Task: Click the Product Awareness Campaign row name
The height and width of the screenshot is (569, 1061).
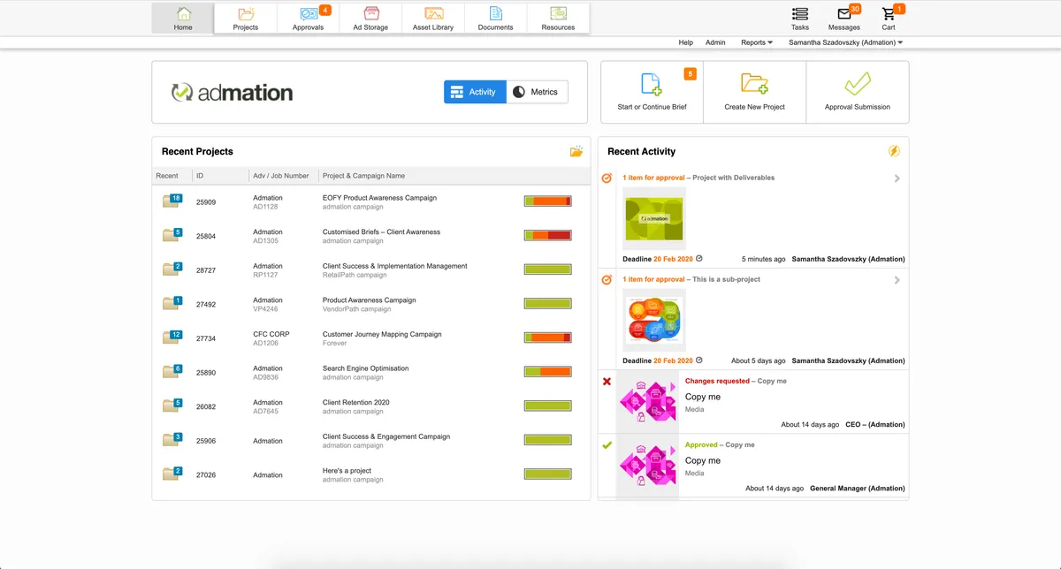Action: [369, 300]
